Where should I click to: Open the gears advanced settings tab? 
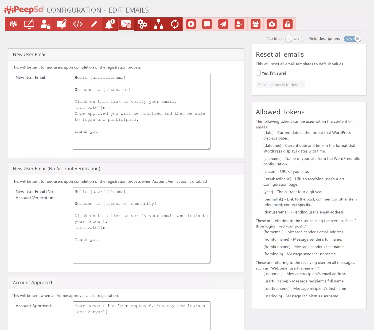point(142,24)
